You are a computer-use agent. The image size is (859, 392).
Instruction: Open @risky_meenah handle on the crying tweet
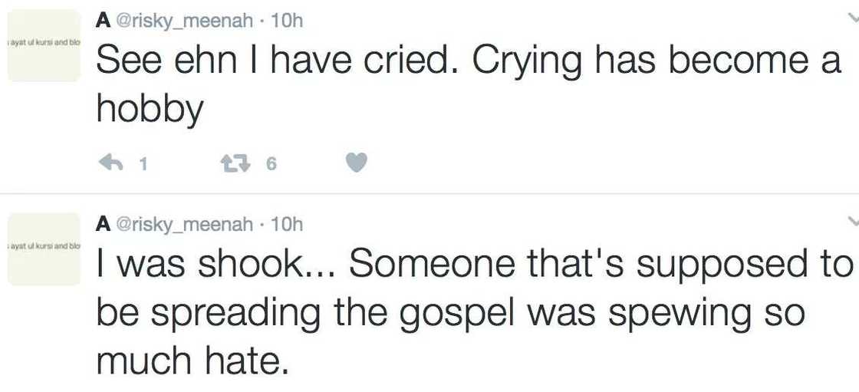pyautogui.click(x=184, y=21)
